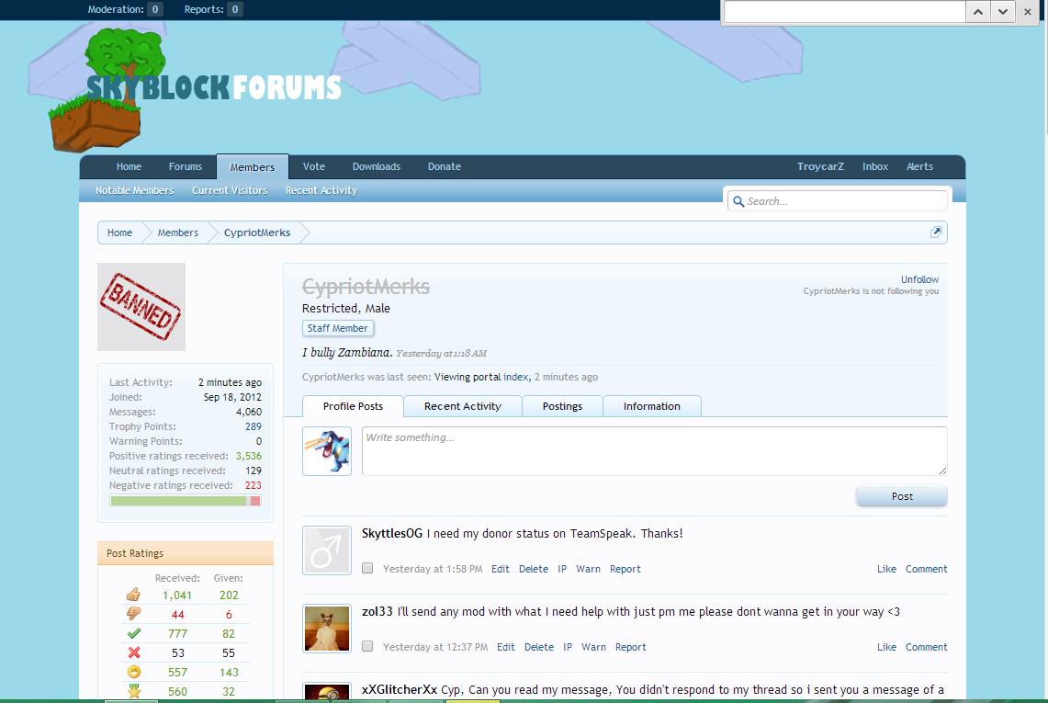Click the Home breadcrumb
The width and height of the screenshot is (1048, 703).
[119, 232]
